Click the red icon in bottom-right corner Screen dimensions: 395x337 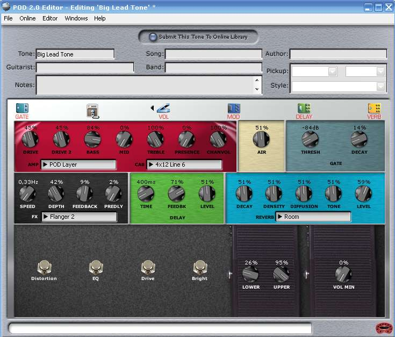pos(383,327)
